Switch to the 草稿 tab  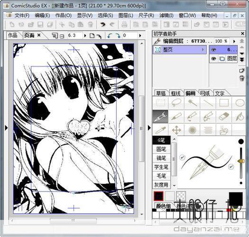tap(161, 93)
